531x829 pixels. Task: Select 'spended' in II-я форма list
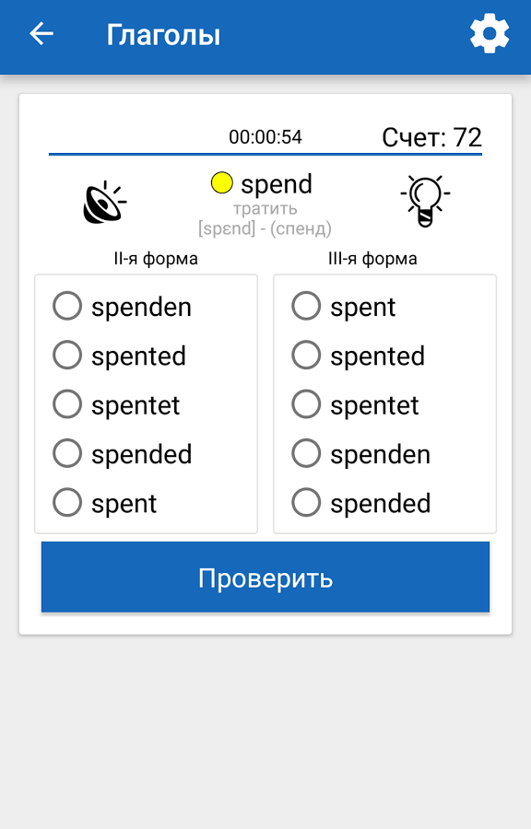(x=123, y=453)
